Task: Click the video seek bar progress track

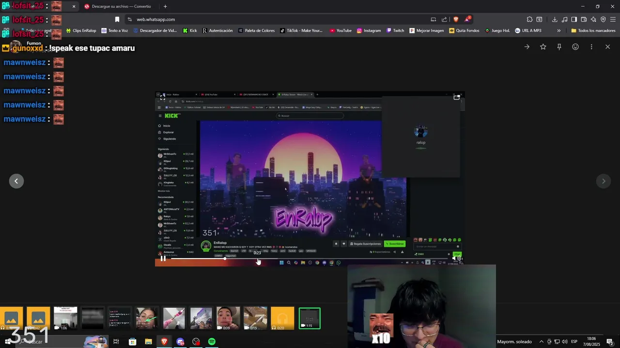Action: (310, 259)
